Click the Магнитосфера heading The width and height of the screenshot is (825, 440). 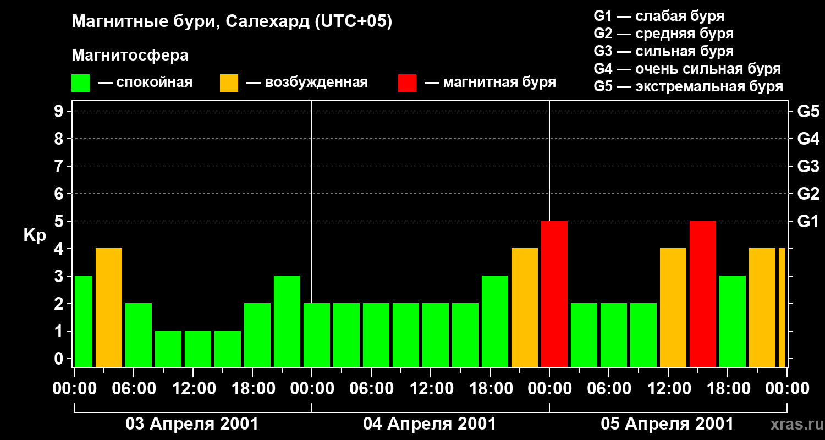(130, 56)
